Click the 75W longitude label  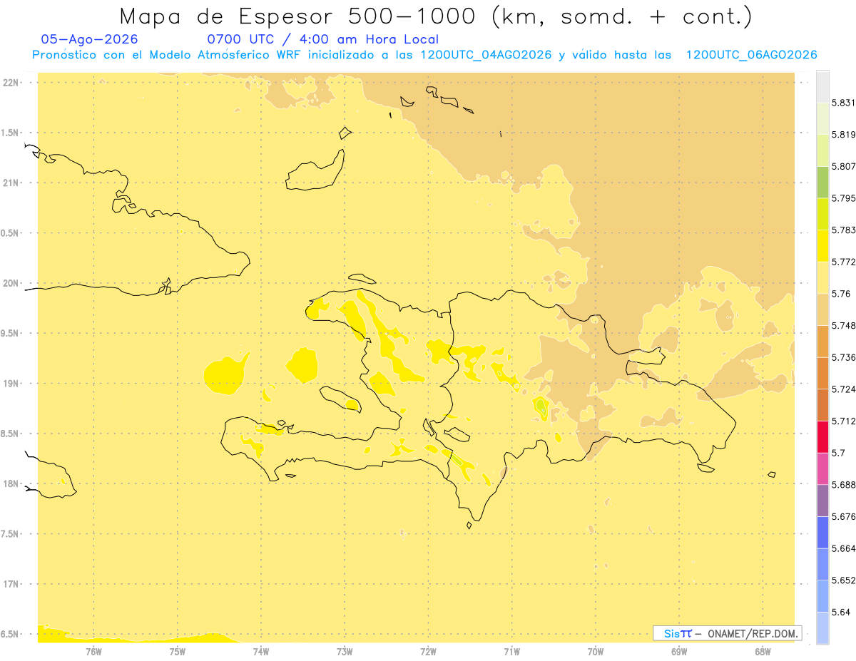(178, 651)
